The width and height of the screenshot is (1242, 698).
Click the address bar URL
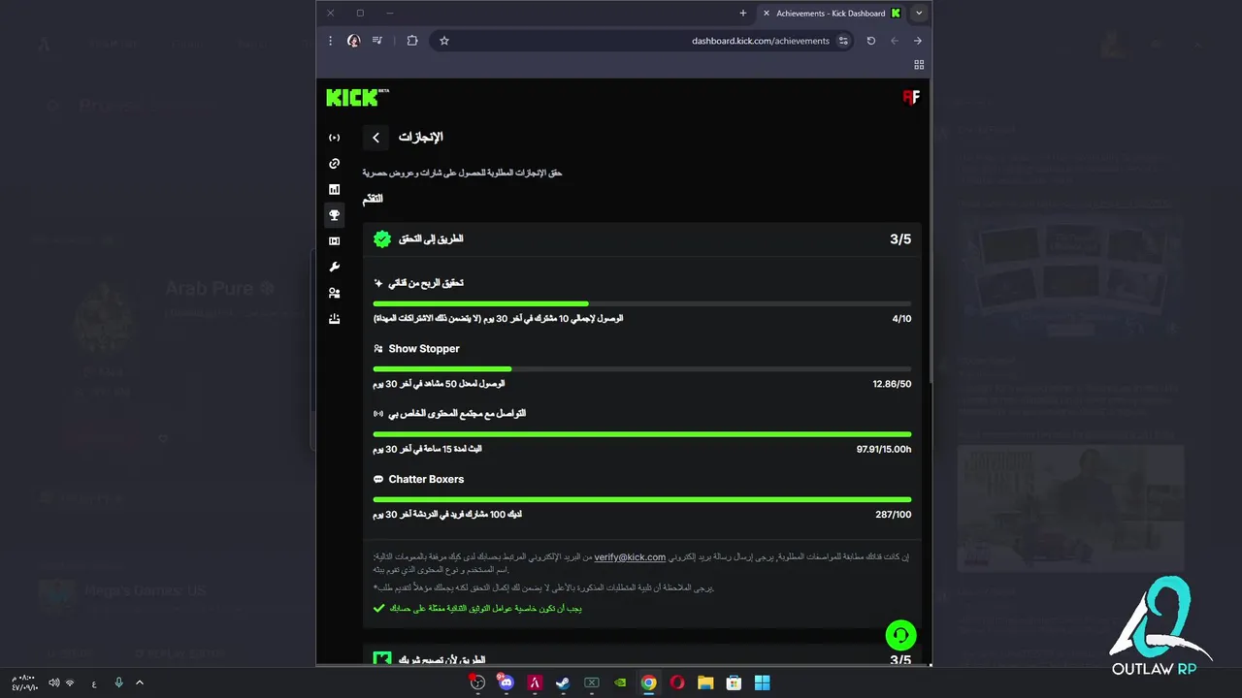coord(760,41)
